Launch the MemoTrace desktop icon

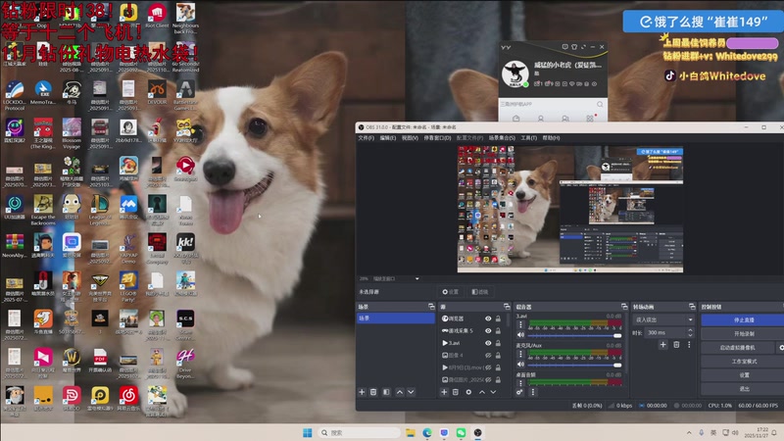[x=43, y=93]
